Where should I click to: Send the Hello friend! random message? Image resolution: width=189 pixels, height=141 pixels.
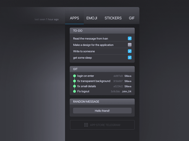pyautogui.click(x=102, y=110)
